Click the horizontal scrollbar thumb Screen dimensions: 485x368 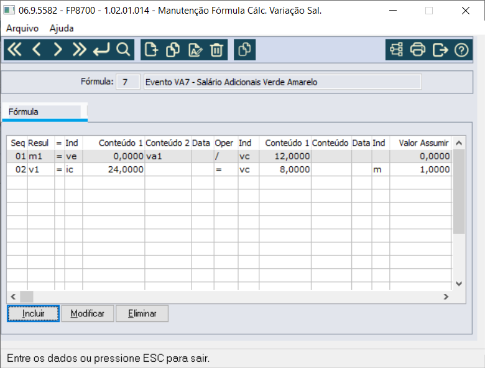(x=27, y=297)
